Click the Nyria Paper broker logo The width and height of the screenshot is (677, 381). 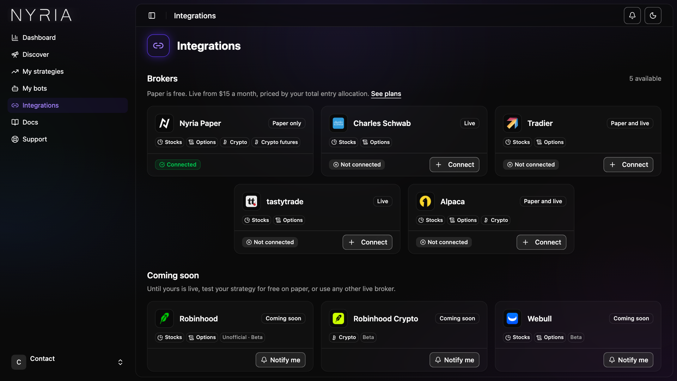(164, 123)
